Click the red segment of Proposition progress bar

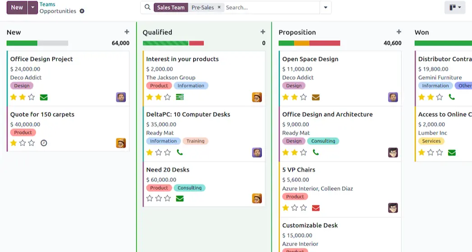click(324, 43)
